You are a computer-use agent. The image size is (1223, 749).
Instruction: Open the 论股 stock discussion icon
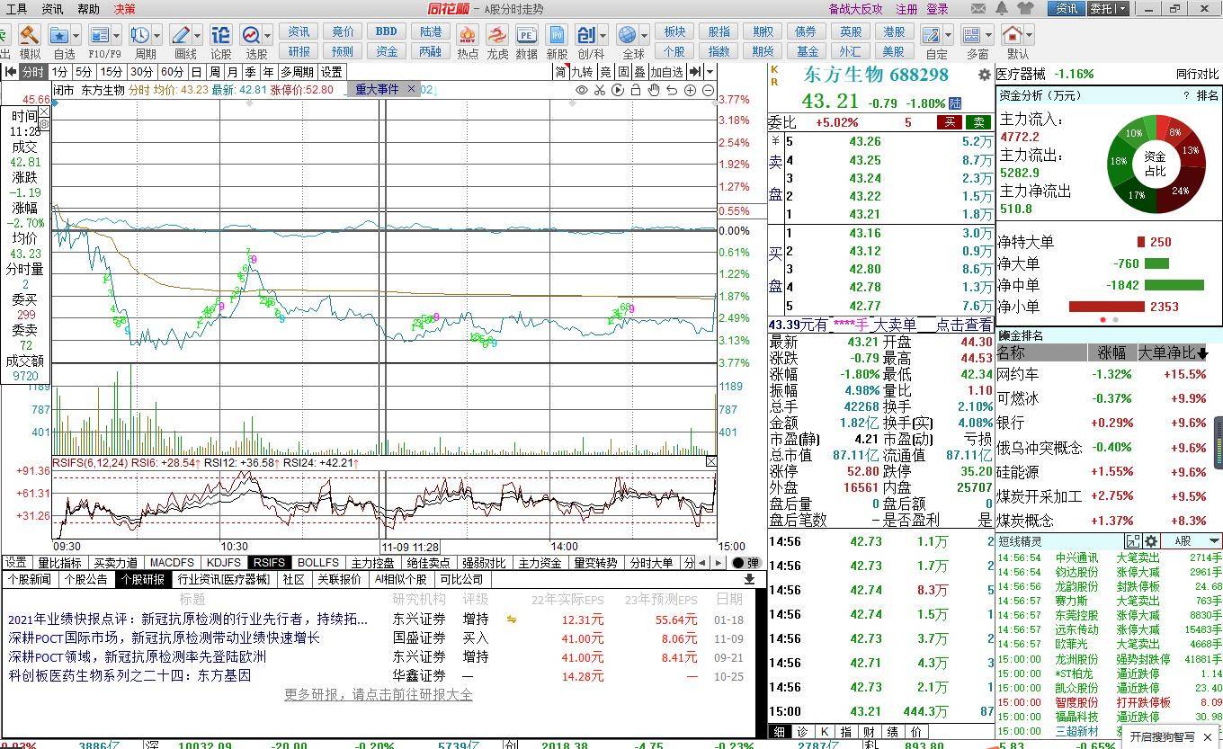tap(220, 35)
